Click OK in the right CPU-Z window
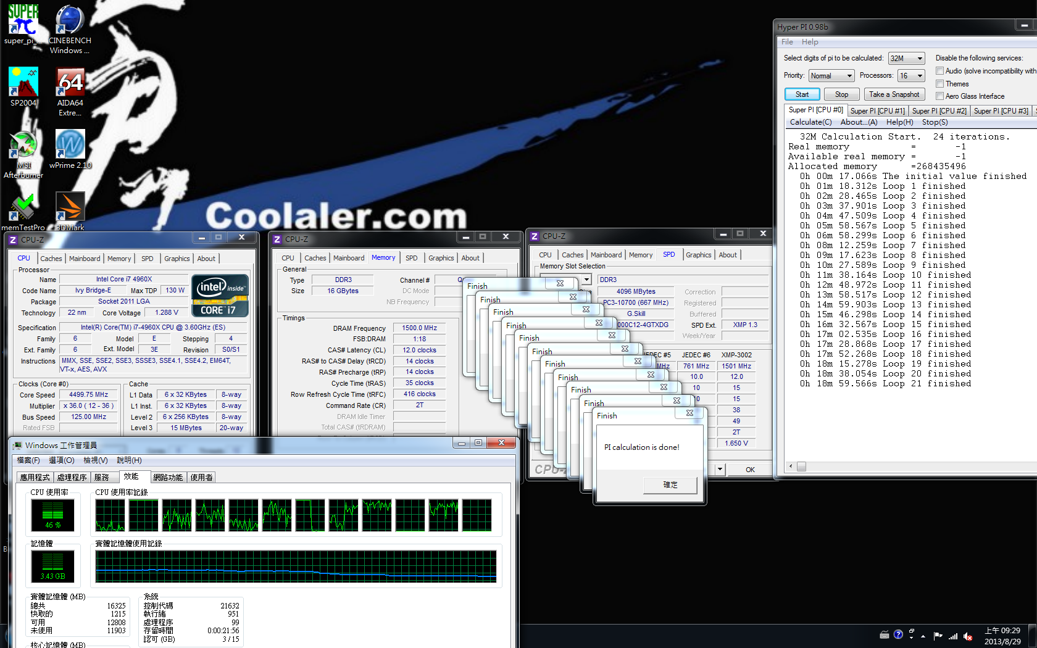 pos(750,470)
